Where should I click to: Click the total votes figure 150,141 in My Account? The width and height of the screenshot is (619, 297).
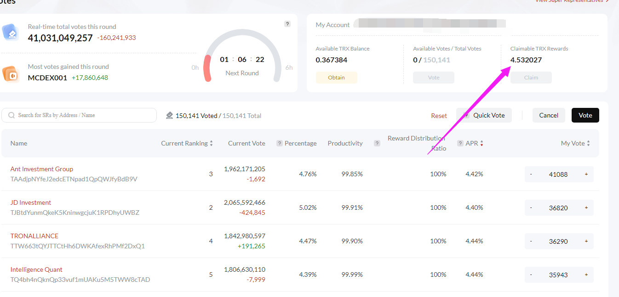(437, 60)
